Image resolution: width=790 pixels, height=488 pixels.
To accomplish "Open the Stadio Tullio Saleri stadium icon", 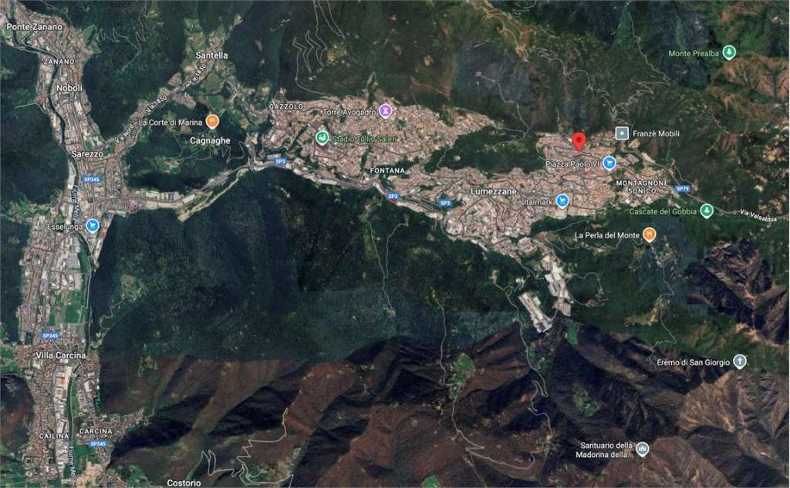I will pos(322,138).
